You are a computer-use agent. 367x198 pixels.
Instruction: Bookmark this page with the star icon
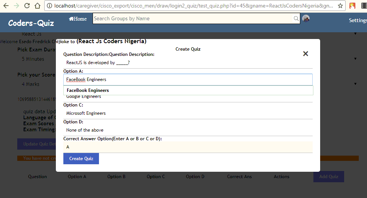coord(340,6)
